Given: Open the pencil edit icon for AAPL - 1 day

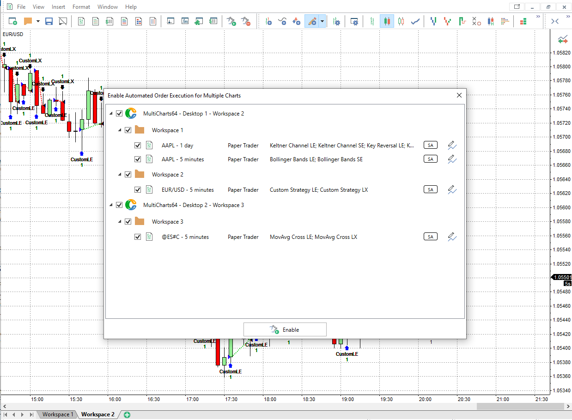Looking at the screenshot, I should tap(451, 145).
